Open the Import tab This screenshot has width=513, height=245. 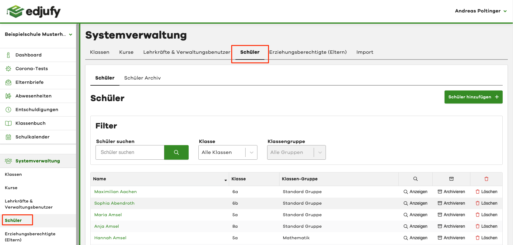point(365,52)
